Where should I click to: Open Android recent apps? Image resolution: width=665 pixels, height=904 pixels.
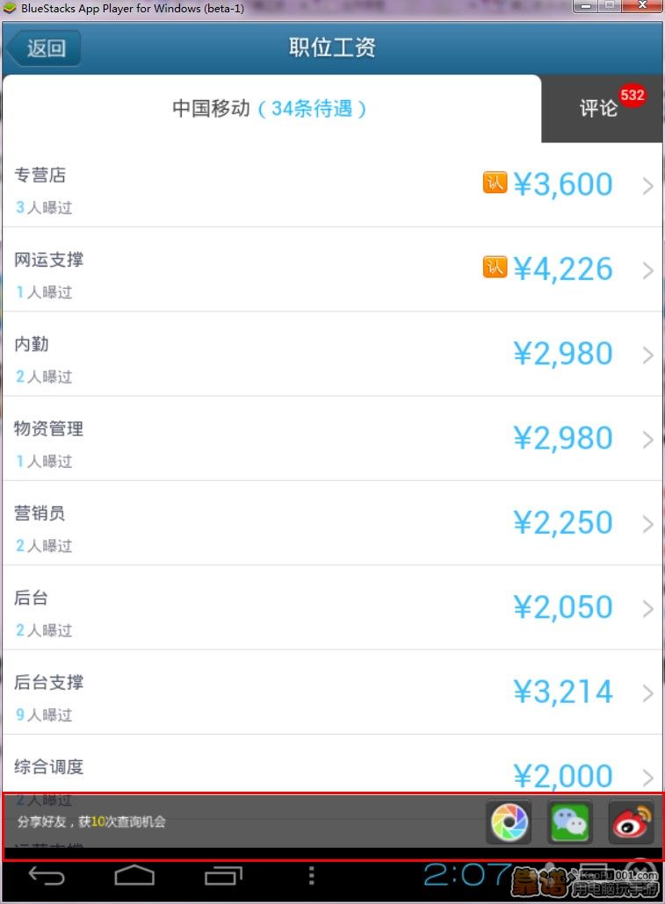click(223, 875)
